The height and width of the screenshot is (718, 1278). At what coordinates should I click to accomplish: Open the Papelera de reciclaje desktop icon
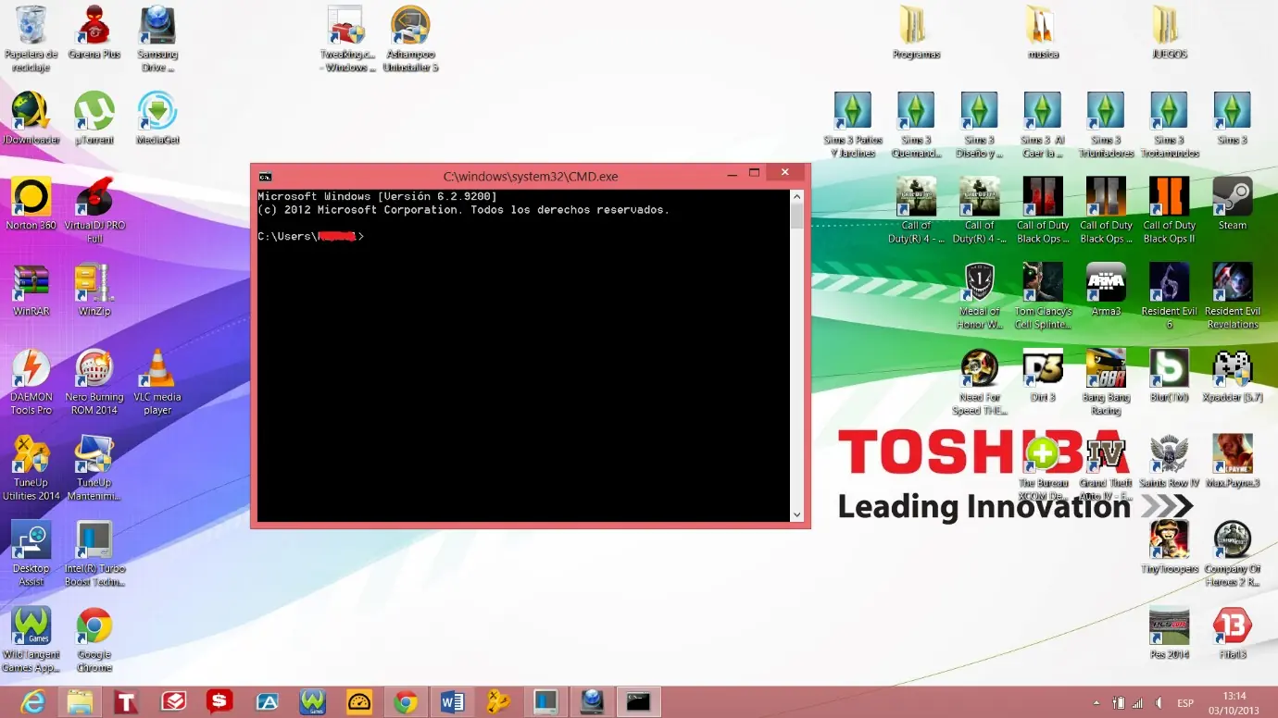[x=31, y=39]
